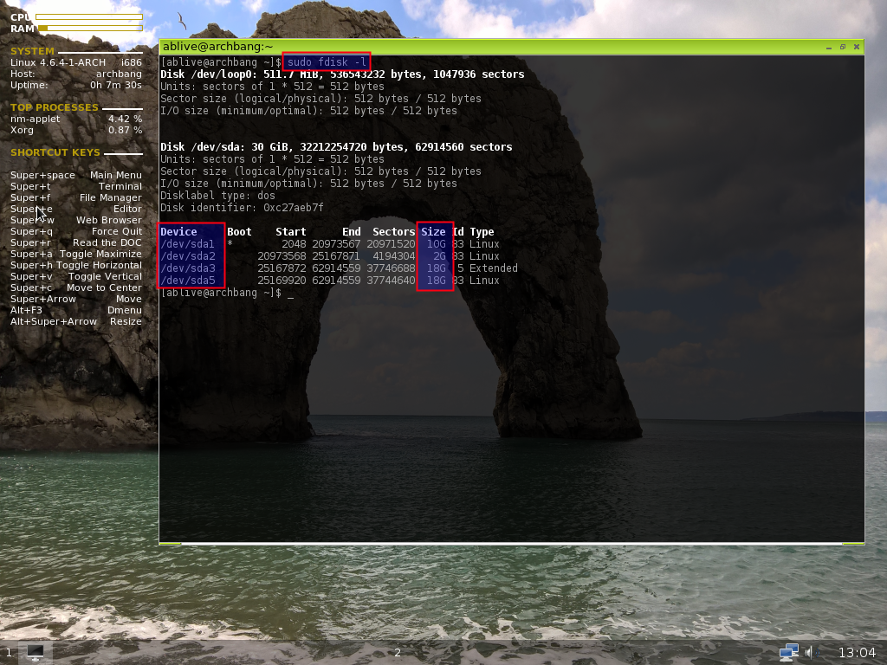Click the 'Sectors' column header
Viewport: 887px width, 665px height.
click(394, 232)
